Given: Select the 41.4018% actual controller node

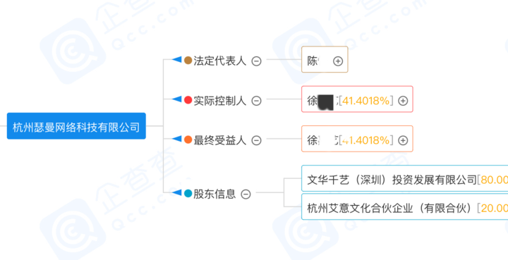Looking at the screenshot, I should pyautogui.click(x=357, y=99).
